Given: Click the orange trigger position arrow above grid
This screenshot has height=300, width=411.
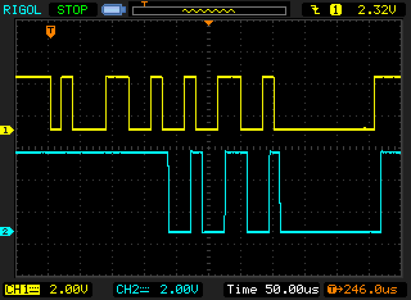Looking at the screenshot, I should pyautogui.click(x=209, y=23).
